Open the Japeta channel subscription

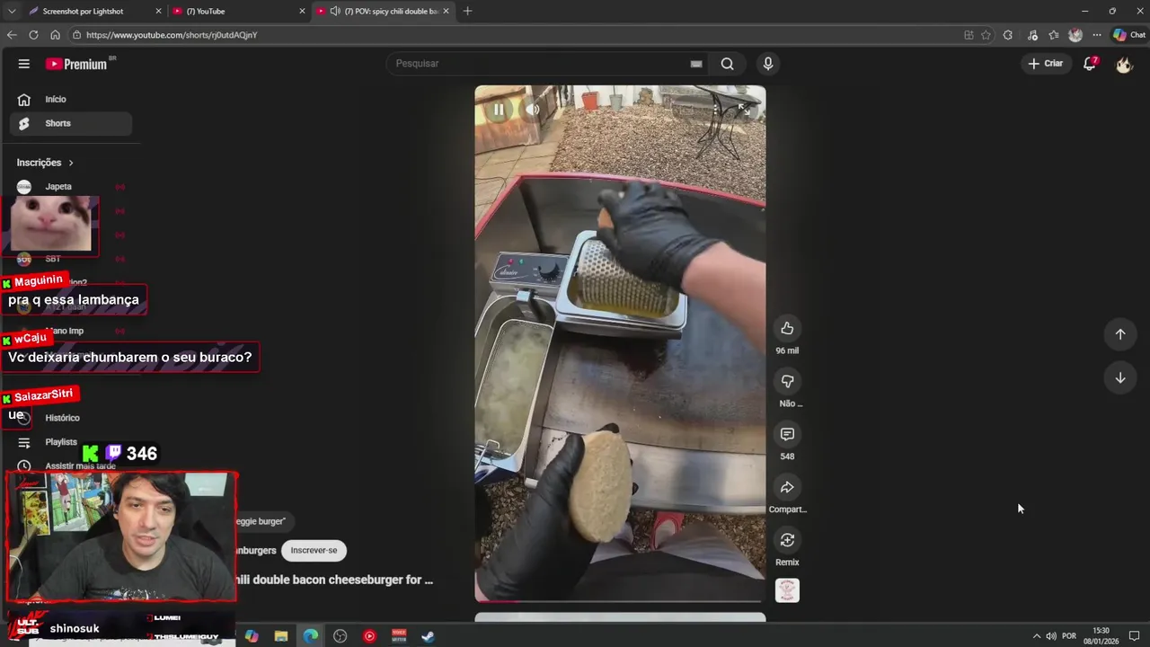(x=71, y=187)
